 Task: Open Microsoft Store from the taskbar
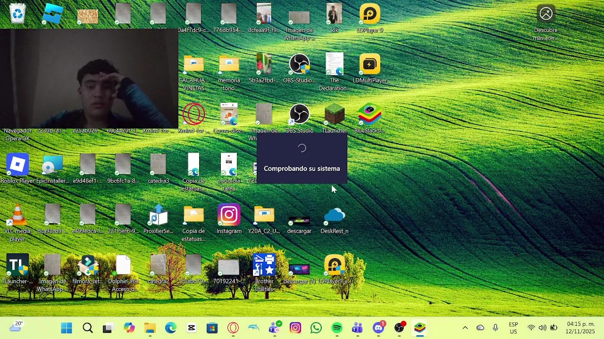212,328
